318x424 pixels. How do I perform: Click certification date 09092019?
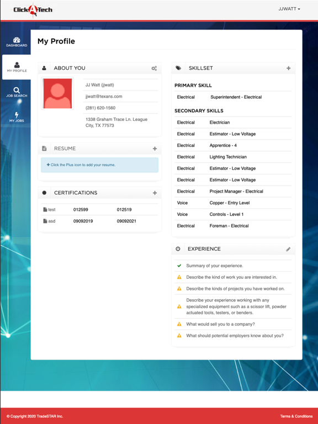[x=83, y=221]
